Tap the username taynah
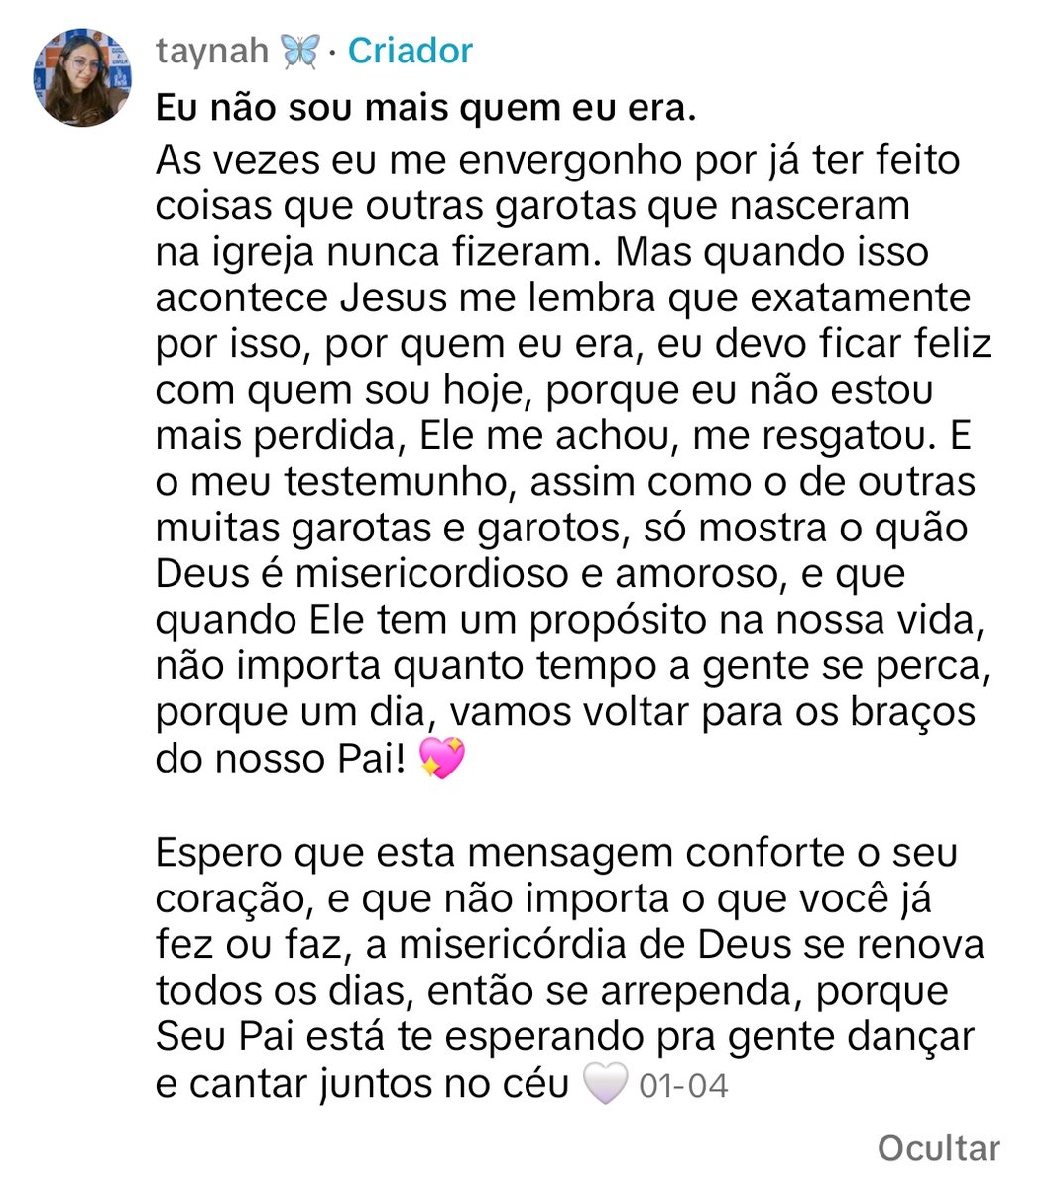Image resolution: width=1057 pixels, height=1190 pixels. point(212,51)
